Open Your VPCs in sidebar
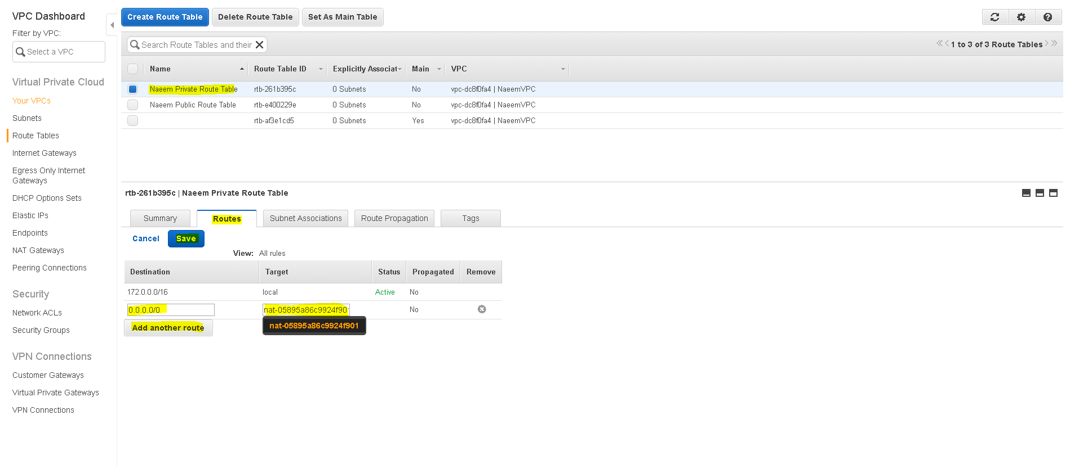Viewport: 1079px width, 469px height. pos(32,101)
